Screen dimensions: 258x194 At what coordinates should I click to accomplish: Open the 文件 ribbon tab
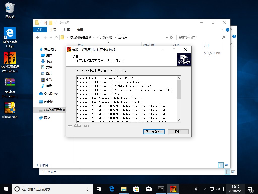click(x=40, y=30)
